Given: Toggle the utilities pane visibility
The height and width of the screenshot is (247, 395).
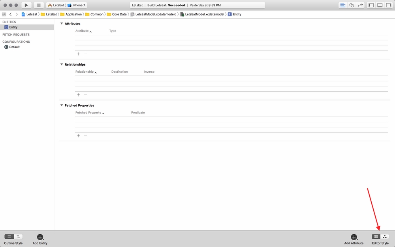Looking at the screenshot, I should click(x=388, y=5).
